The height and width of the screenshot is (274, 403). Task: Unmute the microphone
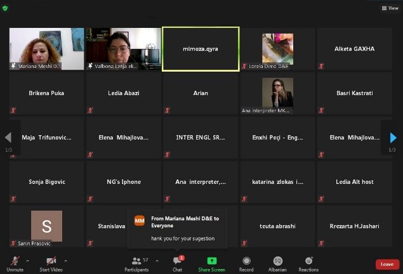[15, 261]
